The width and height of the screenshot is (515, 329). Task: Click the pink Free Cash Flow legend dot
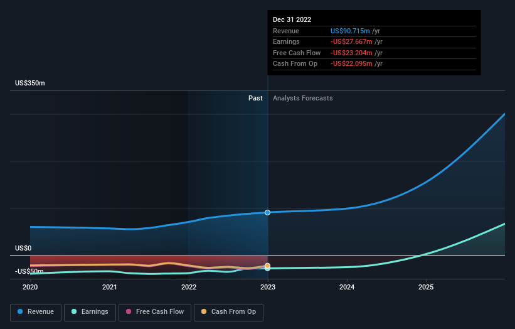click(129, 311)
